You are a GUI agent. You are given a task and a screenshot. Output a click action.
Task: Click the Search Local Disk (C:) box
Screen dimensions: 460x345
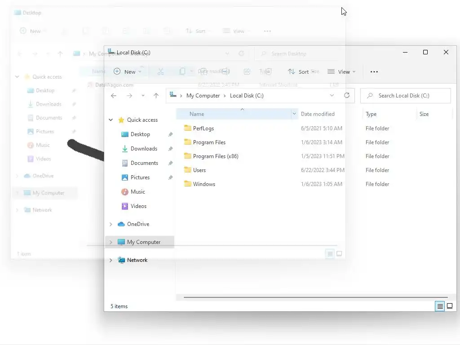click(406, 96)
